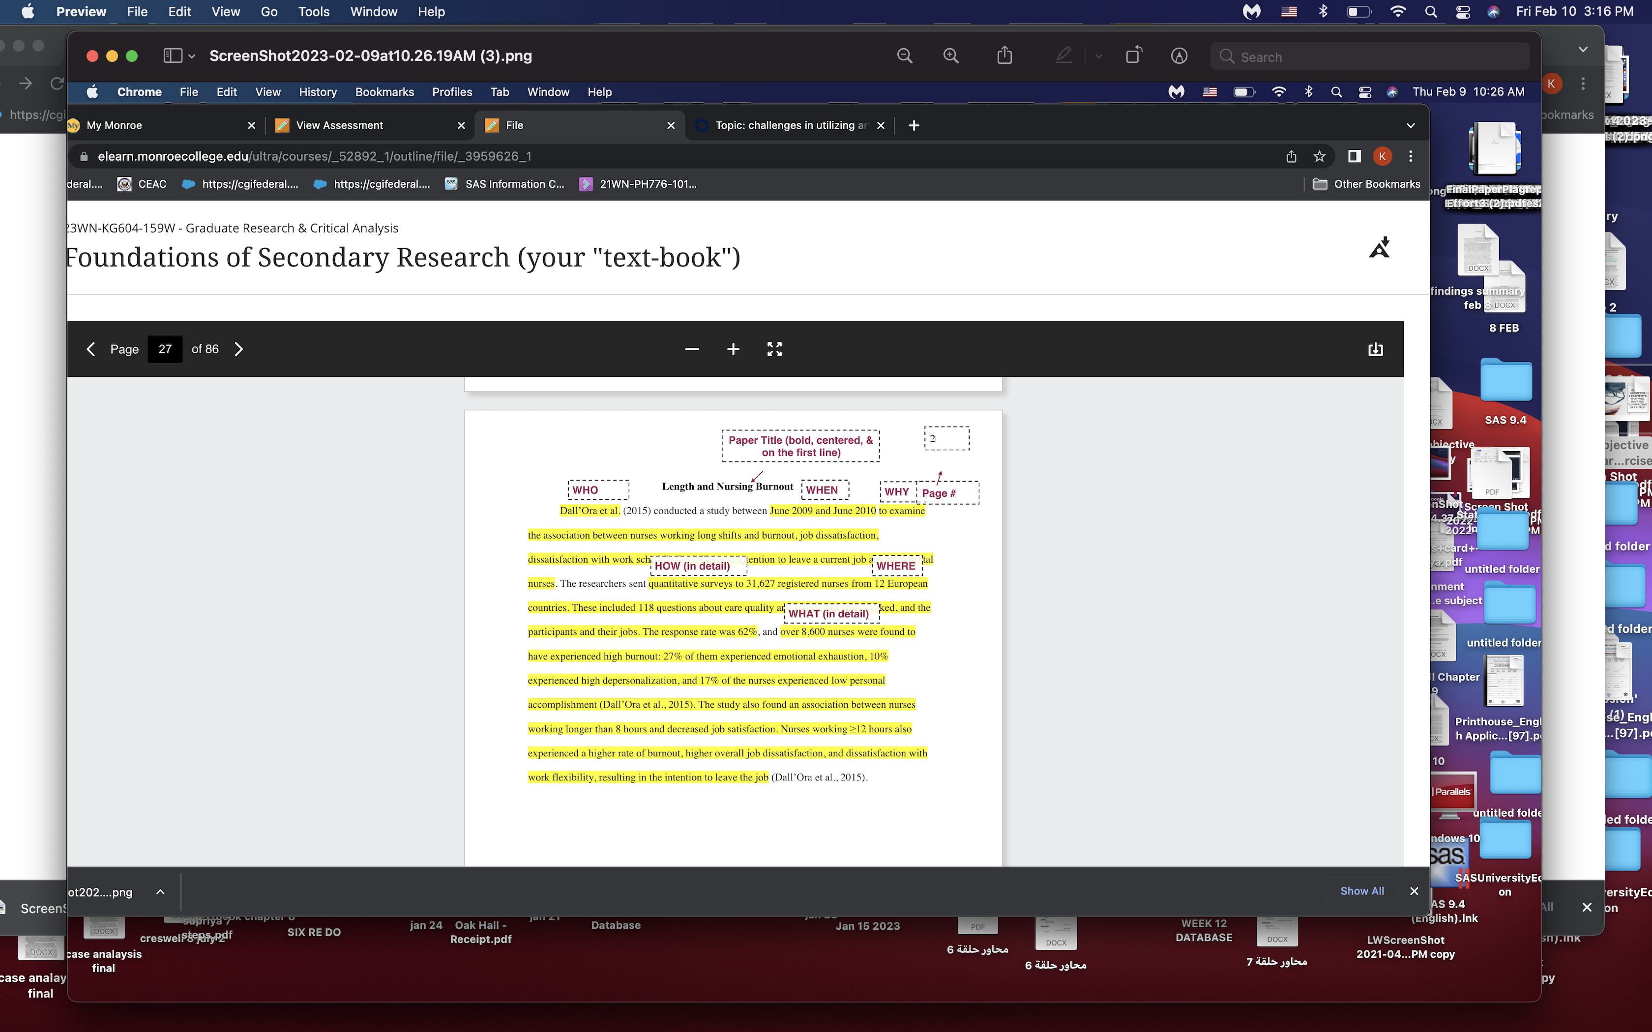Screen dimensions: 1652x1032
Task: Open Spotlight search beside the Fri Feb 10 clock
Action: [x=1431, y=12]
